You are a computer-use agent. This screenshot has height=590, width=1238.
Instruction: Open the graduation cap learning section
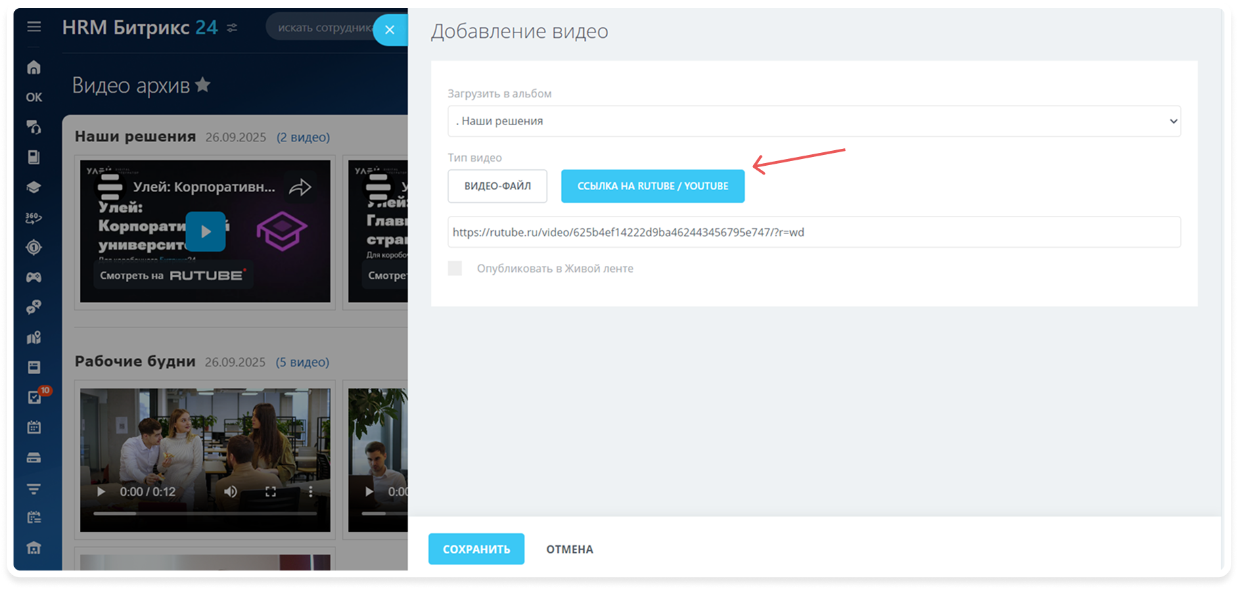34,187
